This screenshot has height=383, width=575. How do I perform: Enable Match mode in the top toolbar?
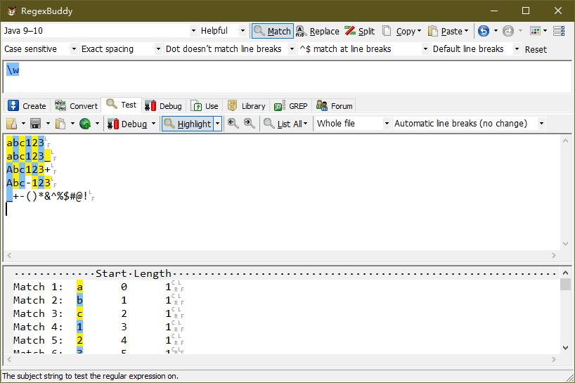pyautogui.click(x=272, y=31)
